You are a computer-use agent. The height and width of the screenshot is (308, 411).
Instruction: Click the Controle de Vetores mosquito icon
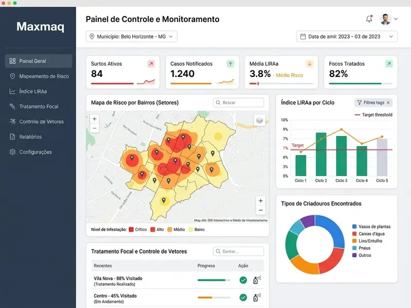12,122
